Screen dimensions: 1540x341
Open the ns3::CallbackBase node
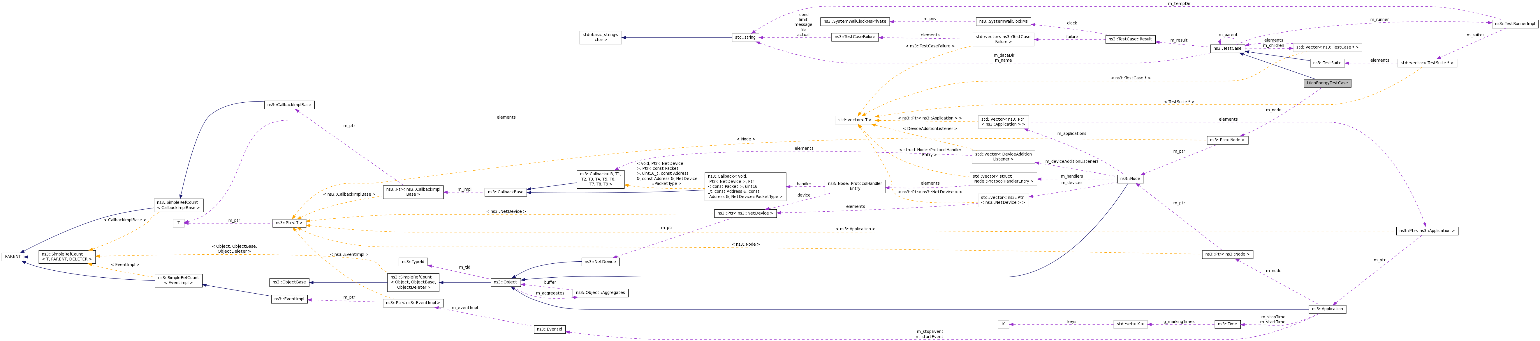click(506, 192)
